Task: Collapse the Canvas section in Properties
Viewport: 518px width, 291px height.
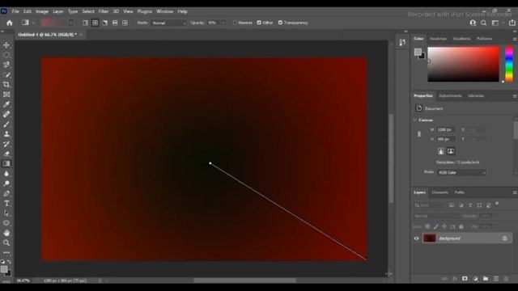Action: (415, 120)
